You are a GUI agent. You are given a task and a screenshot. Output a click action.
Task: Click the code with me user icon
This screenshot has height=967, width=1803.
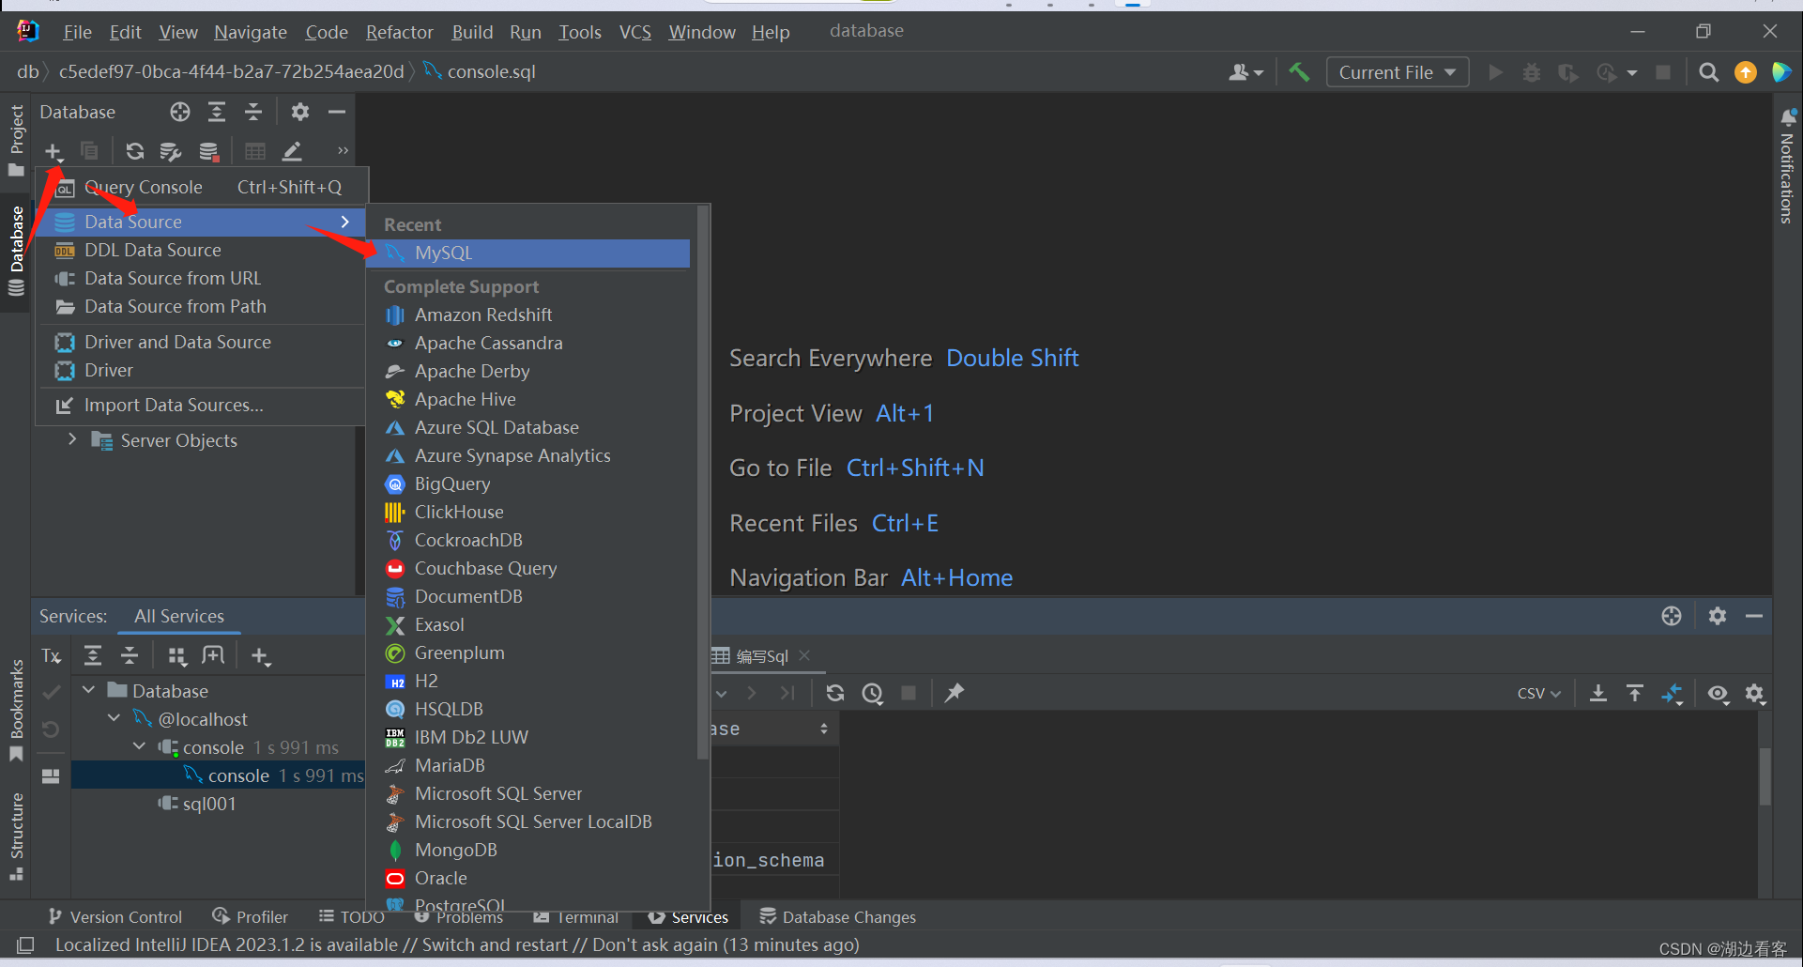(1246, 72)
